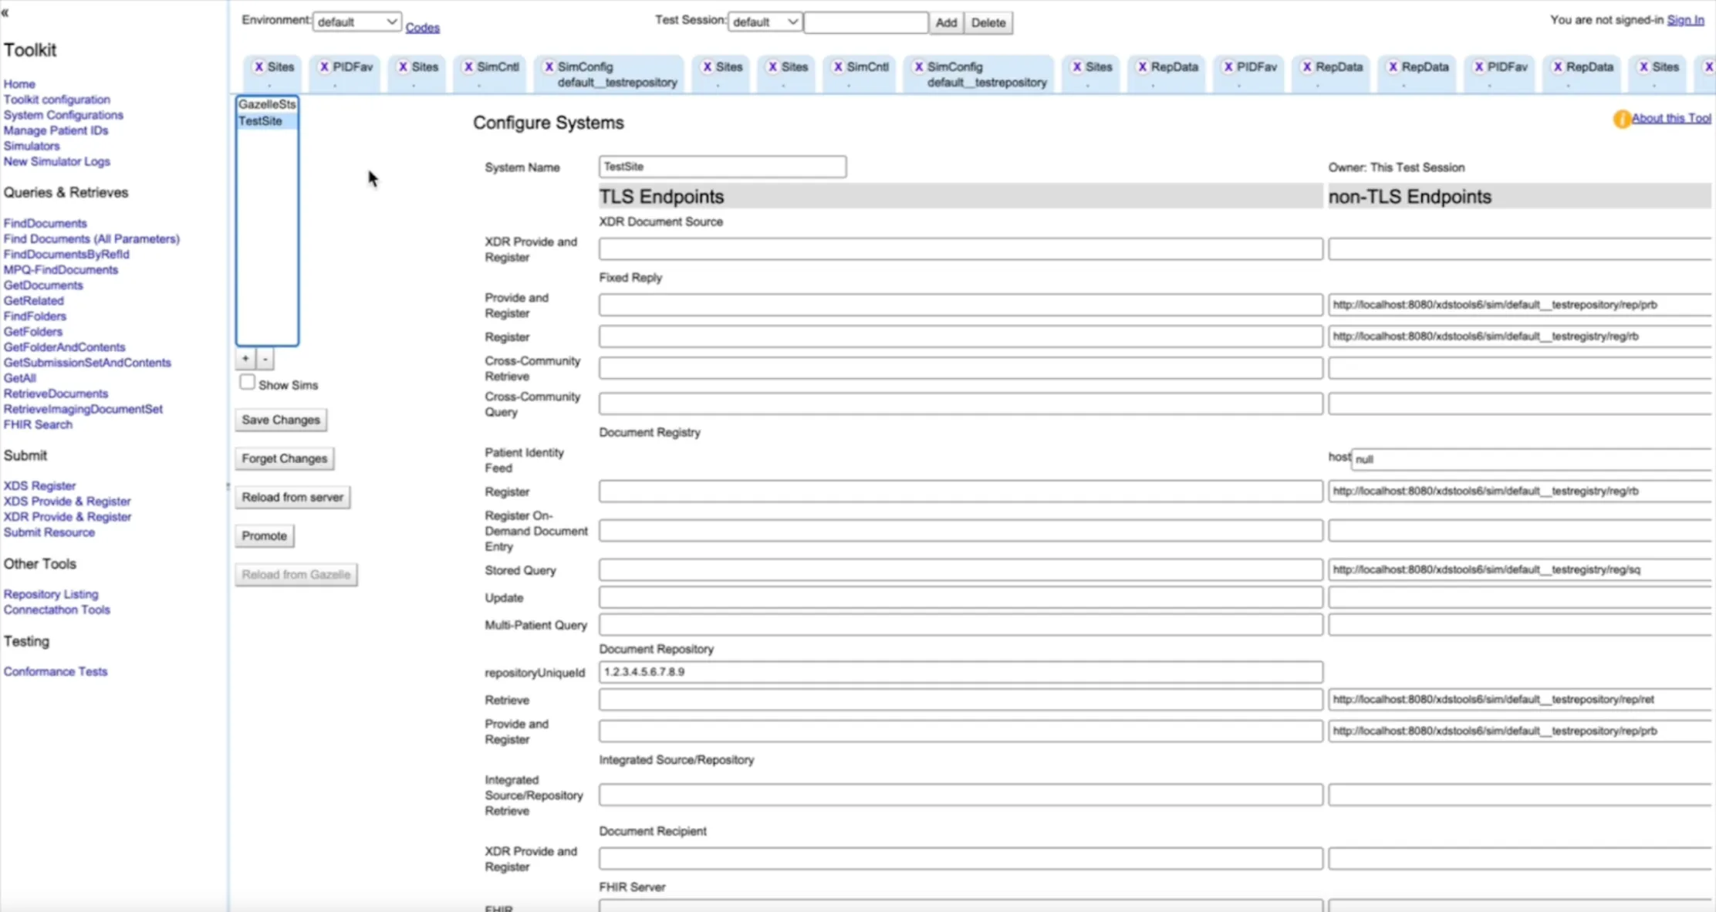Click the Save Changes button
The height and width of the screenshot is (912, 1716).
[x=280, y=420]
